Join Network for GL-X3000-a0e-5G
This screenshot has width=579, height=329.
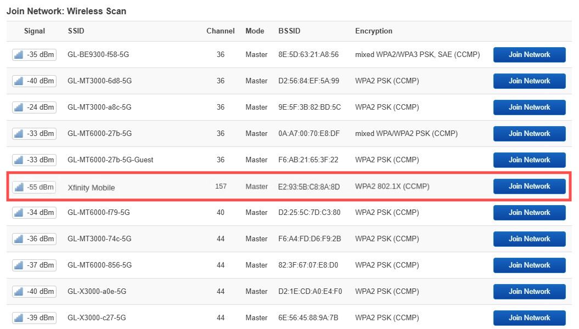529,292
